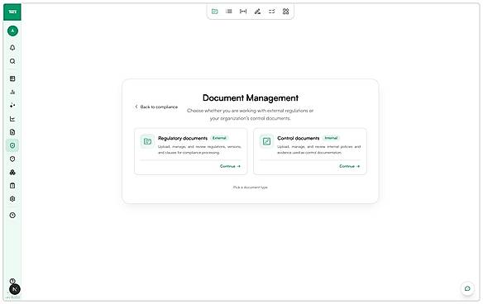The height and width of the screenshot is (304, 483).
Task: Select the green folder icon in top toolbar
Action: coord(215,12)
